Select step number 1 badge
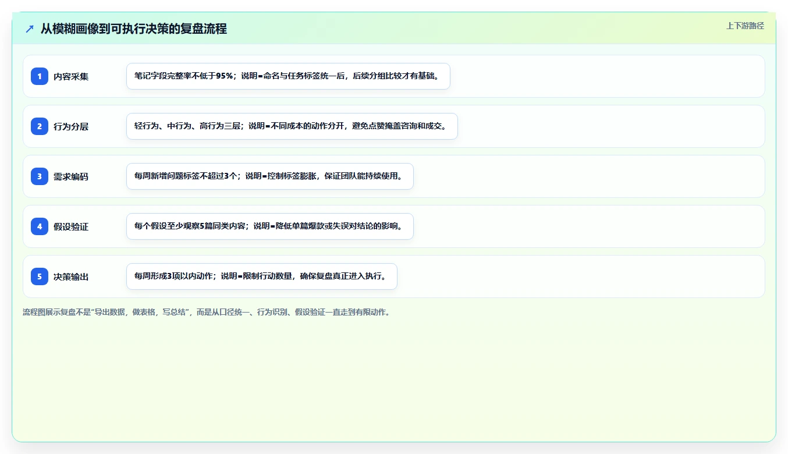Image resolution: width=788 pixels, height=454 pixels. click(x=40, y=76)
